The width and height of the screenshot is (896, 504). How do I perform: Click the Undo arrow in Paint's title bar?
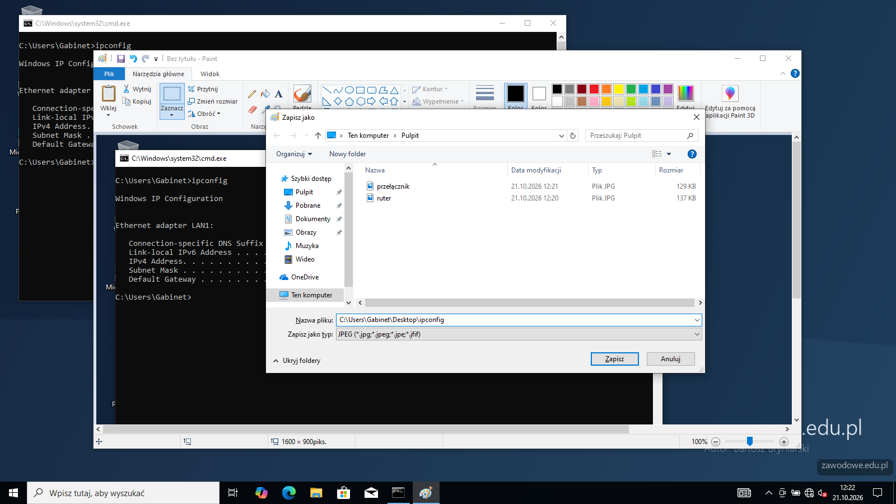tap(133, 59)
